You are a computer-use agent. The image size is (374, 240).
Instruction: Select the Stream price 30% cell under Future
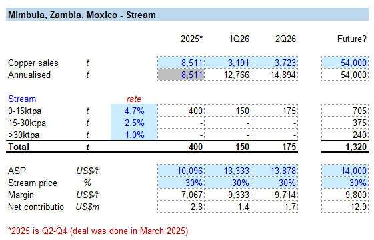(345, 183)
